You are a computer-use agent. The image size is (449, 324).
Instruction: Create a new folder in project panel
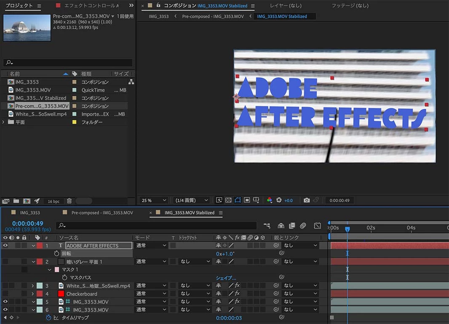point(16,201)
